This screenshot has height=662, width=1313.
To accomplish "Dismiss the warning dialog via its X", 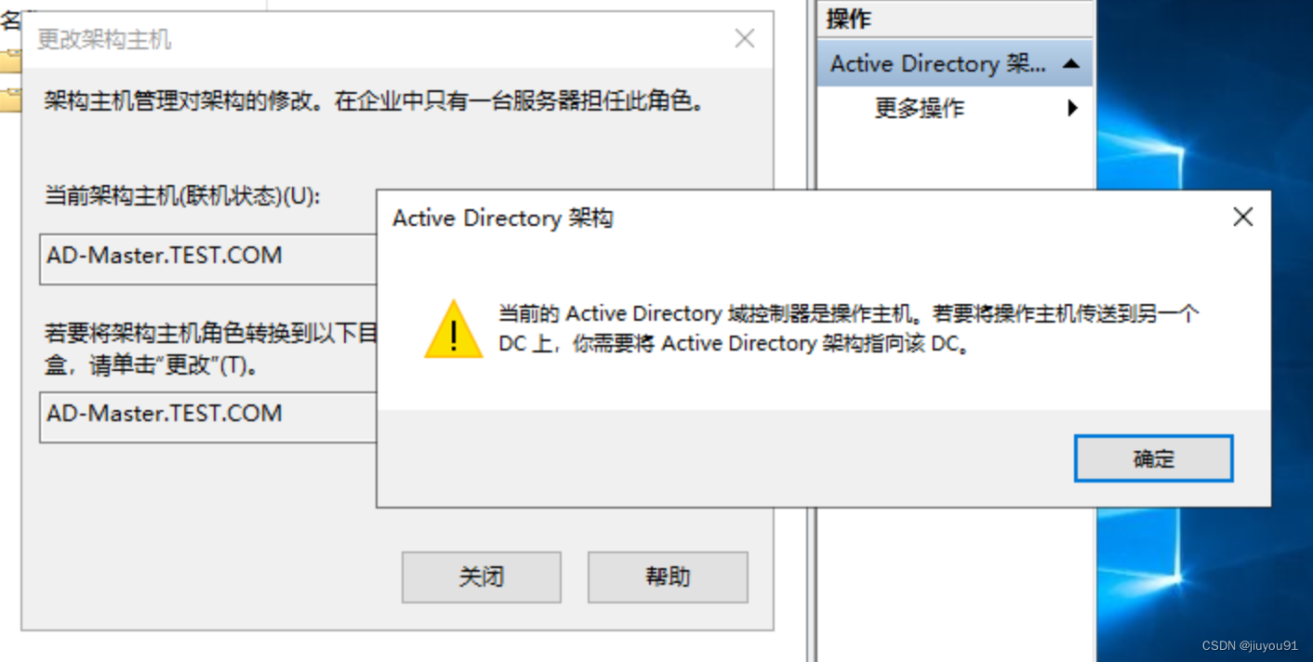I will pyautogui.click(x=1243, y=217).
